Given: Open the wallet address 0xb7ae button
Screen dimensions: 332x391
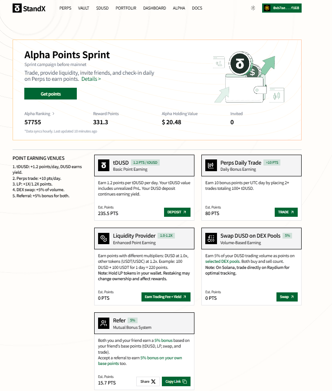Looking at the screenshot, I should pos(282,8).
